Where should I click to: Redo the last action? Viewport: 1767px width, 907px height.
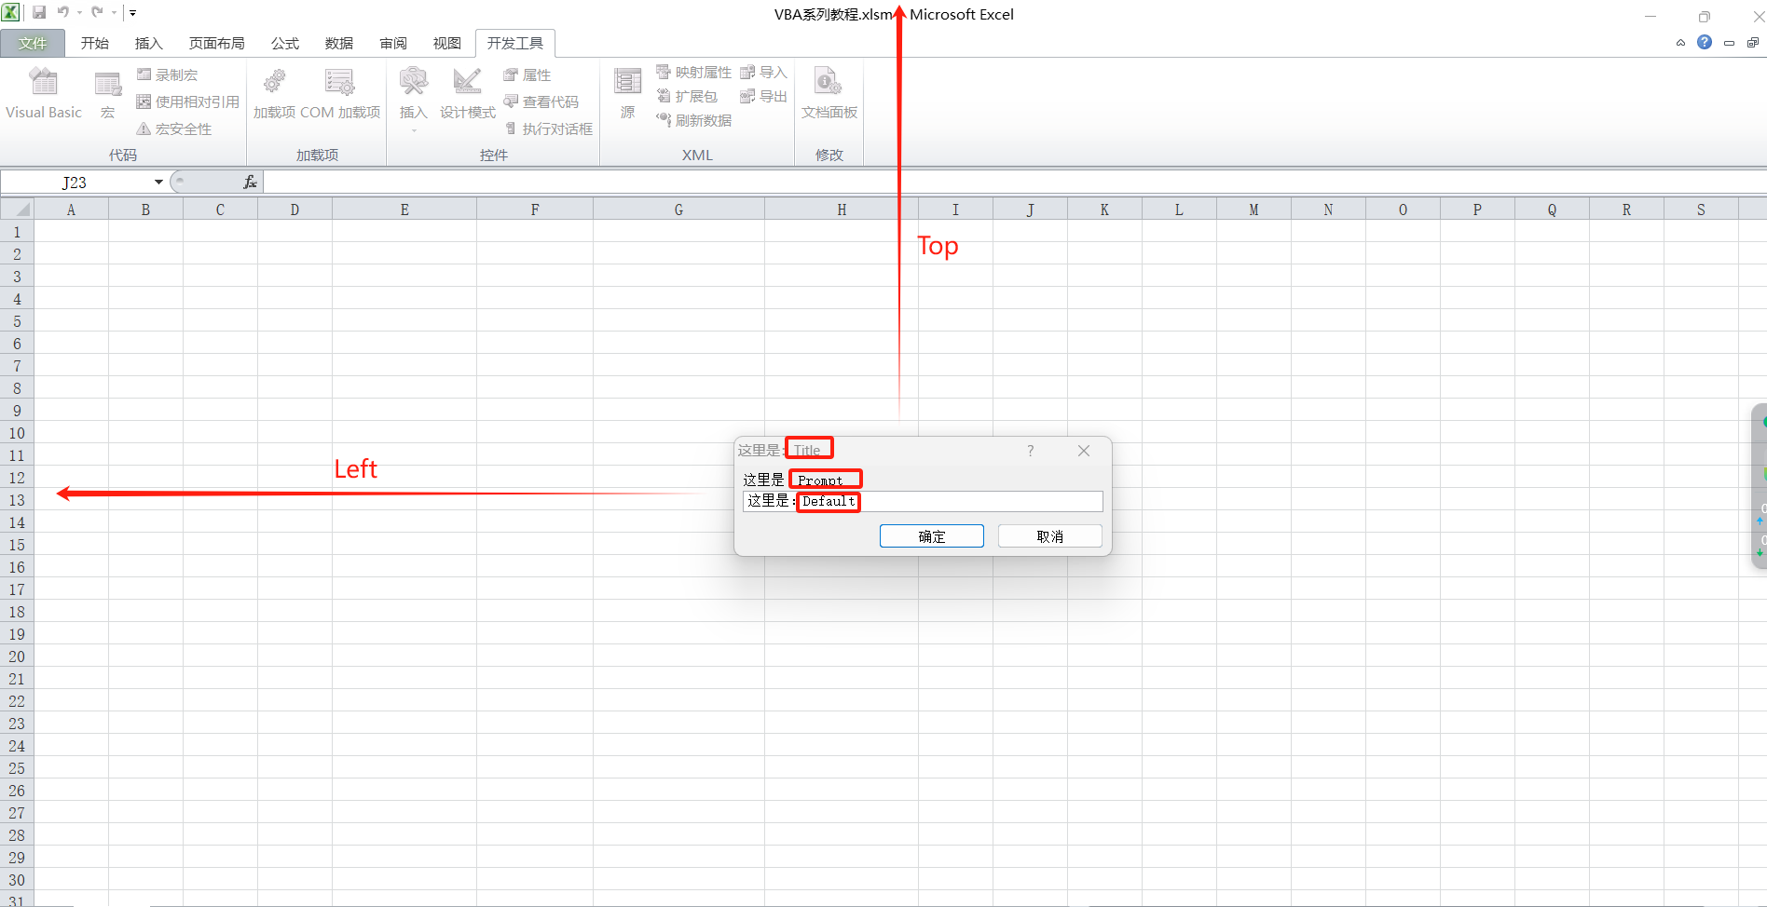[97, 12]
